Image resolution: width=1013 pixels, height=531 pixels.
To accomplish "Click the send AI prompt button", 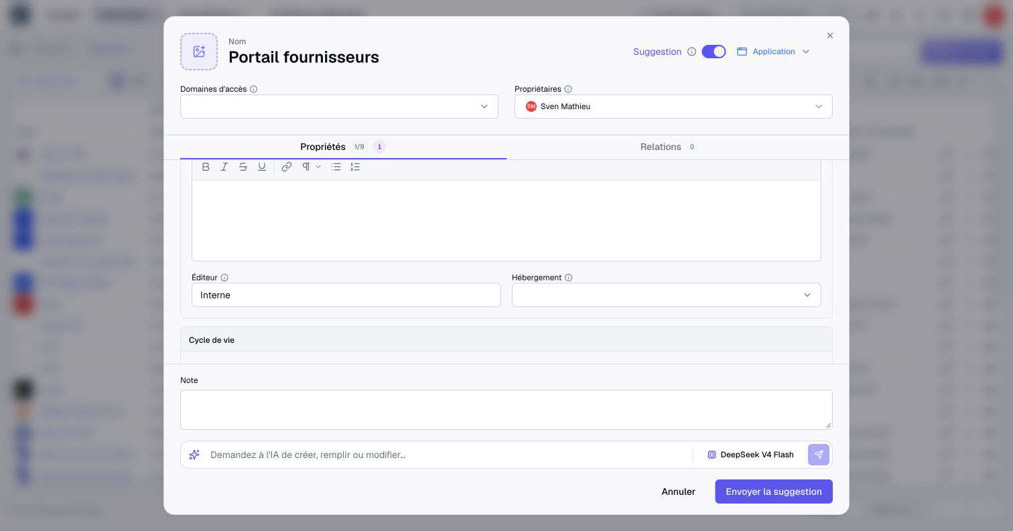I will tap(819, 455).
